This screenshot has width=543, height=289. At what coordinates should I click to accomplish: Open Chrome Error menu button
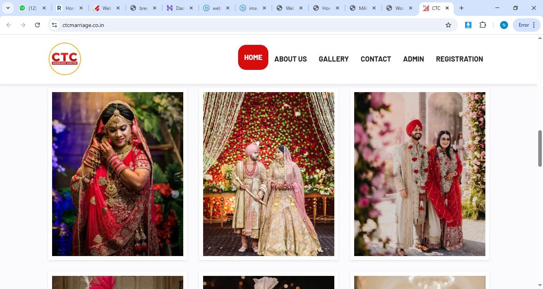(x=527, y=25)
